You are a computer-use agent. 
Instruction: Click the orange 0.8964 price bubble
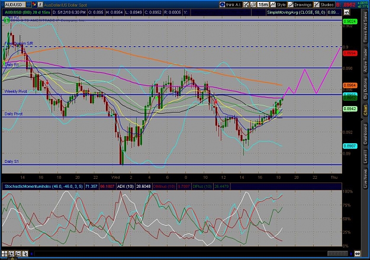350,85
